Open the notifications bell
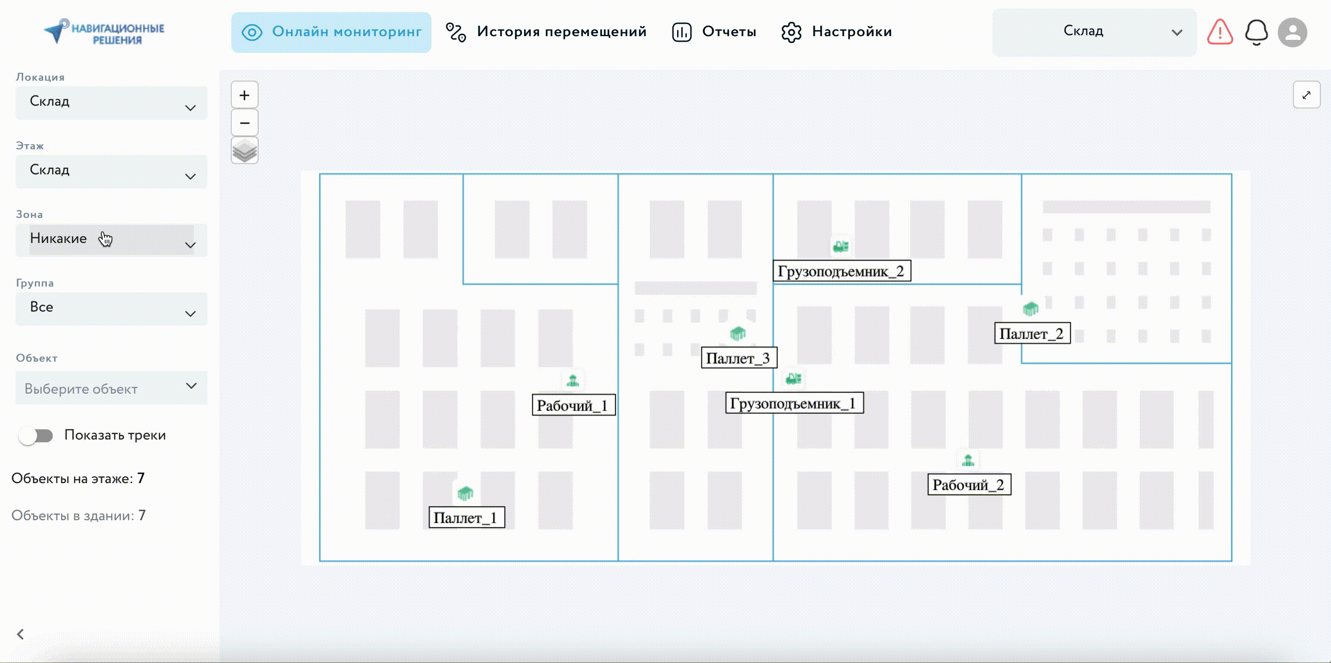1331x663 pixels. coord(1256,32)
